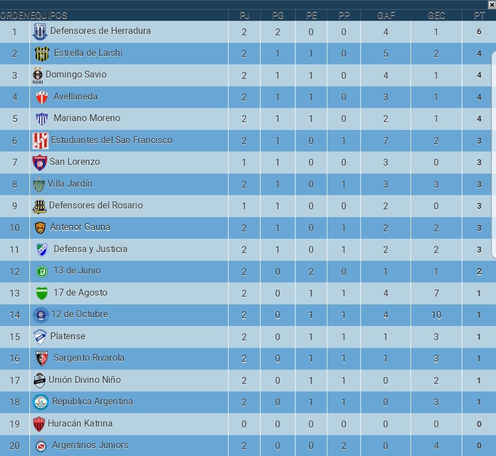Click the Estudiantes del San Francisco striped badge
496x456 pixels.
coord(40,141)
